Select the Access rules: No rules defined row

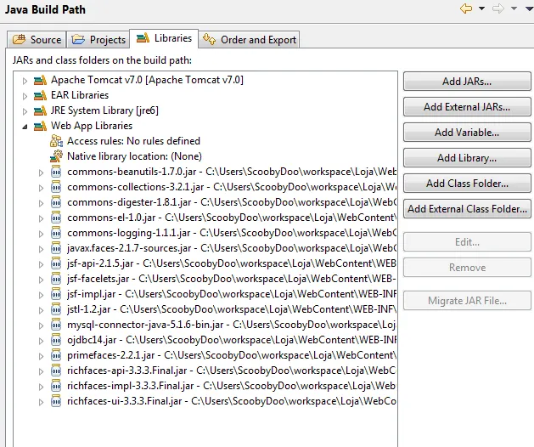(133, 141)
